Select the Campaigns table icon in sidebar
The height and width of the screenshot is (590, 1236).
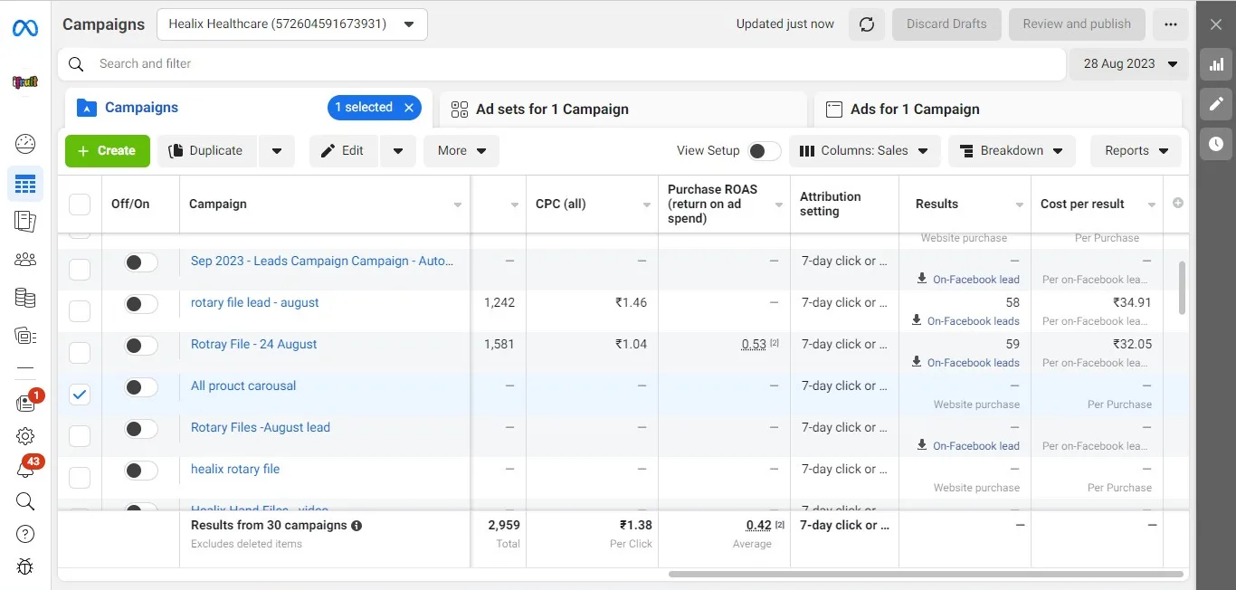point(25,184)
